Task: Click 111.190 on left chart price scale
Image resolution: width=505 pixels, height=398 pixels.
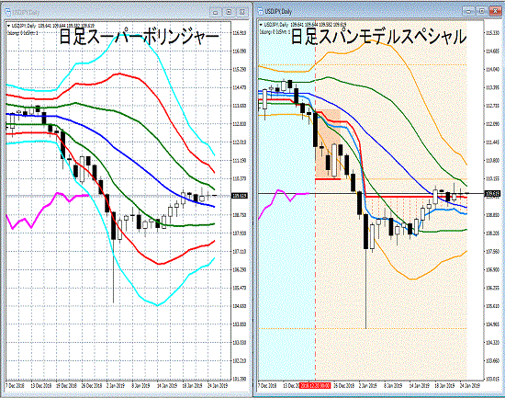Action: click(x=240, y=160)
